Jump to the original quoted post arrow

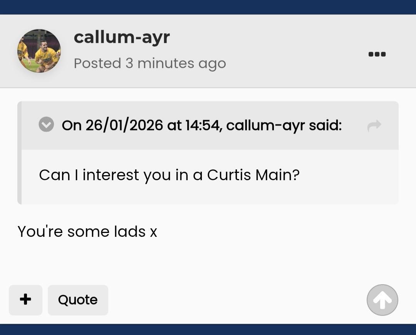click(x=374, y=125)
